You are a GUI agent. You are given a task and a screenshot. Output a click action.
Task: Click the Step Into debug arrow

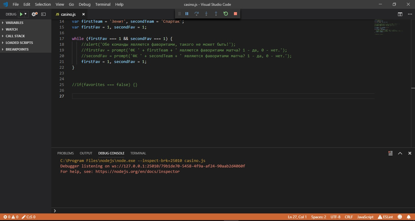206,14
